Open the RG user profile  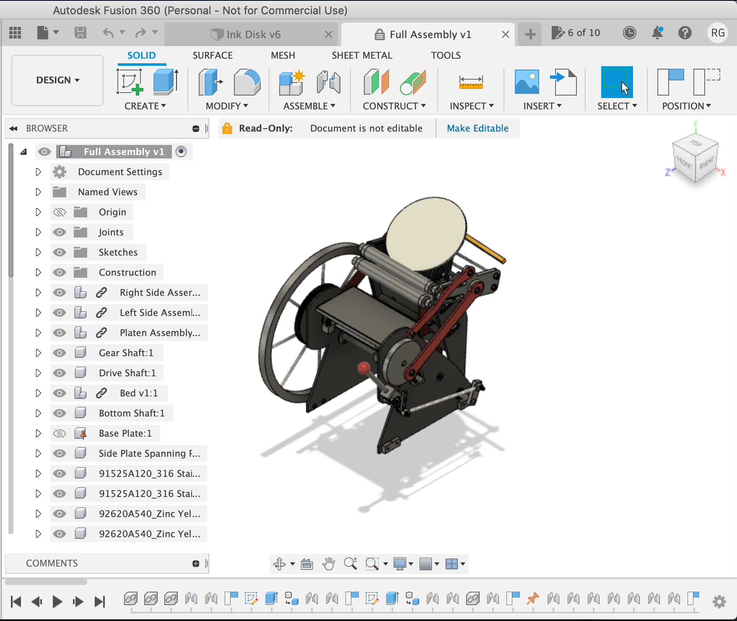click(718, 33)
